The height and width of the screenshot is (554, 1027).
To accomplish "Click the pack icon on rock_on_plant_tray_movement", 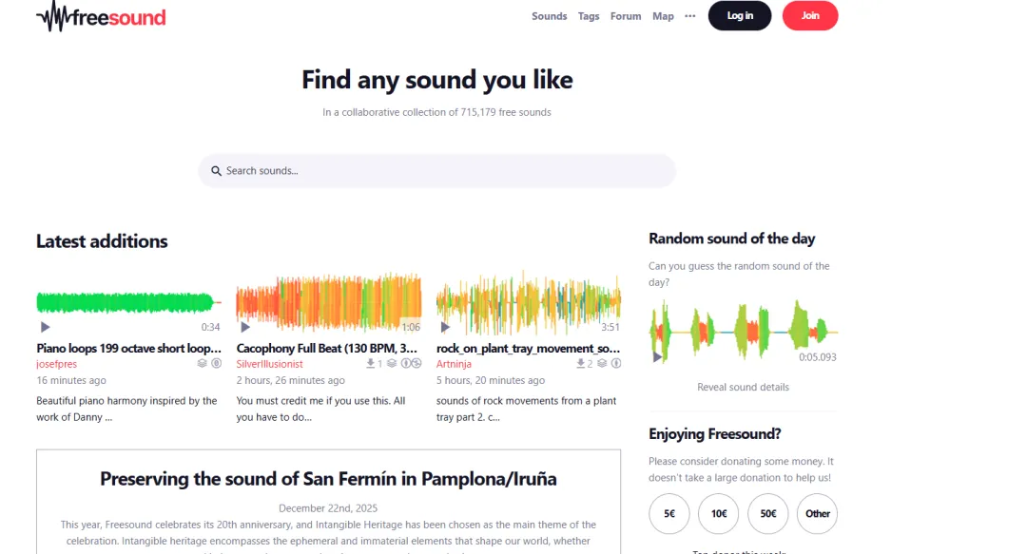I will click(602, 363).
